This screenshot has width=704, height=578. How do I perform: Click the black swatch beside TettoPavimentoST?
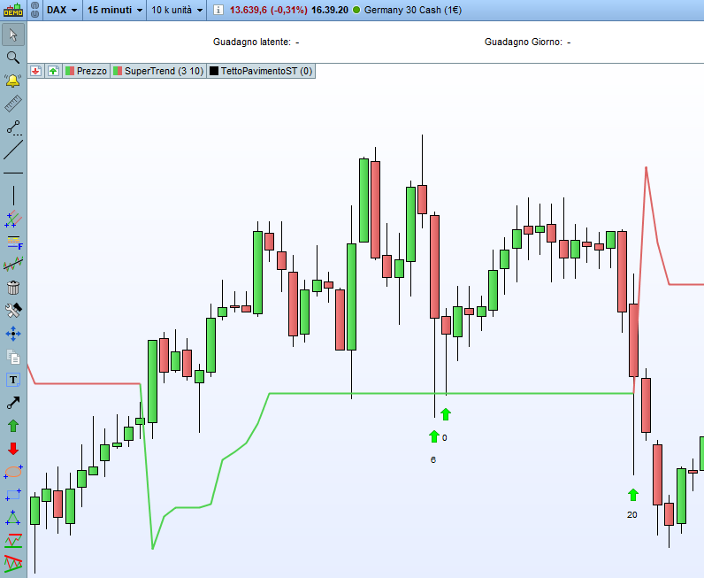(214, 71)
